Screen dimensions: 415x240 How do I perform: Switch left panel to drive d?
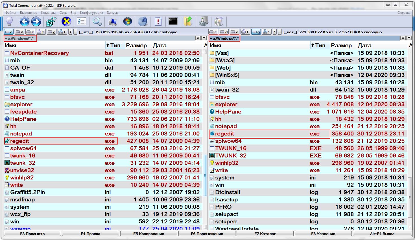pyautogui.click(x=19, y=32)
